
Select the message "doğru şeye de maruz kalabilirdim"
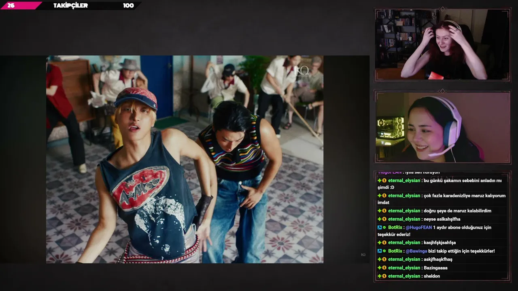pyautogui.click(x=457, y=211)
